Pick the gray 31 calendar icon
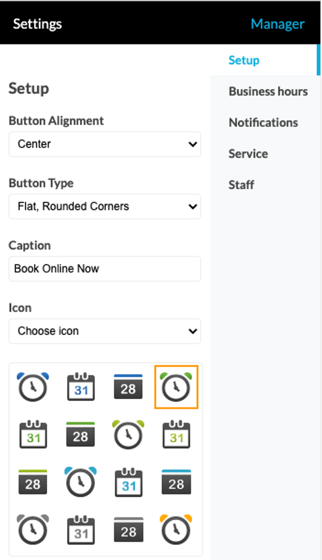Screen dimensions: 322x560 [x=81, y=530]
